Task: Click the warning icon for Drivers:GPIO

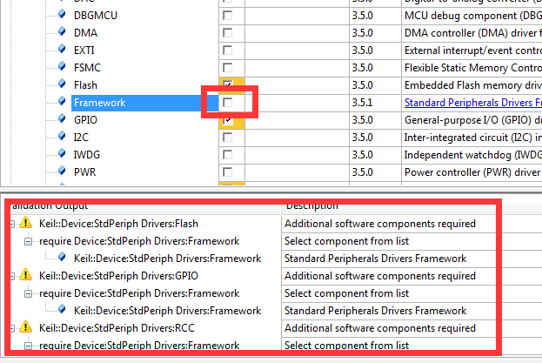Action: (x=25, y=275)
